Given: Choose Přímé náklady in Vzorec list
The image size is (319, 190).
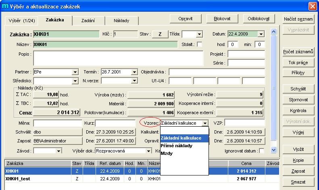Looking at the screenshot, I should [x=185, y=146].
